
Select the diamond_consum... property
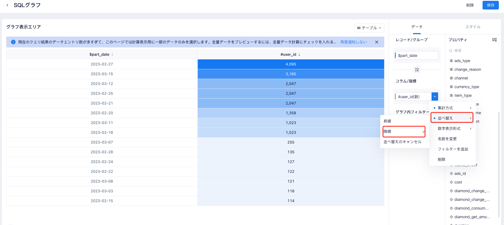[472, 208]
